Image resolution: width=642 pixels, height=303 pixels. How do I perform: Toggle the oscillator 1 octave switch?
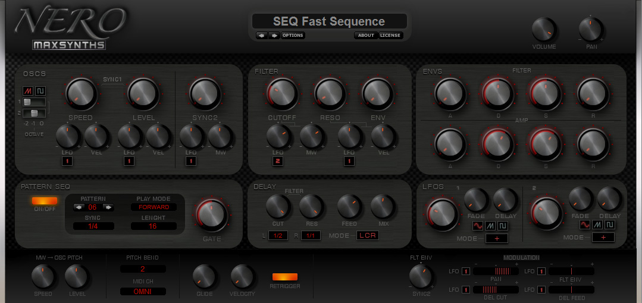pos(34,102)
